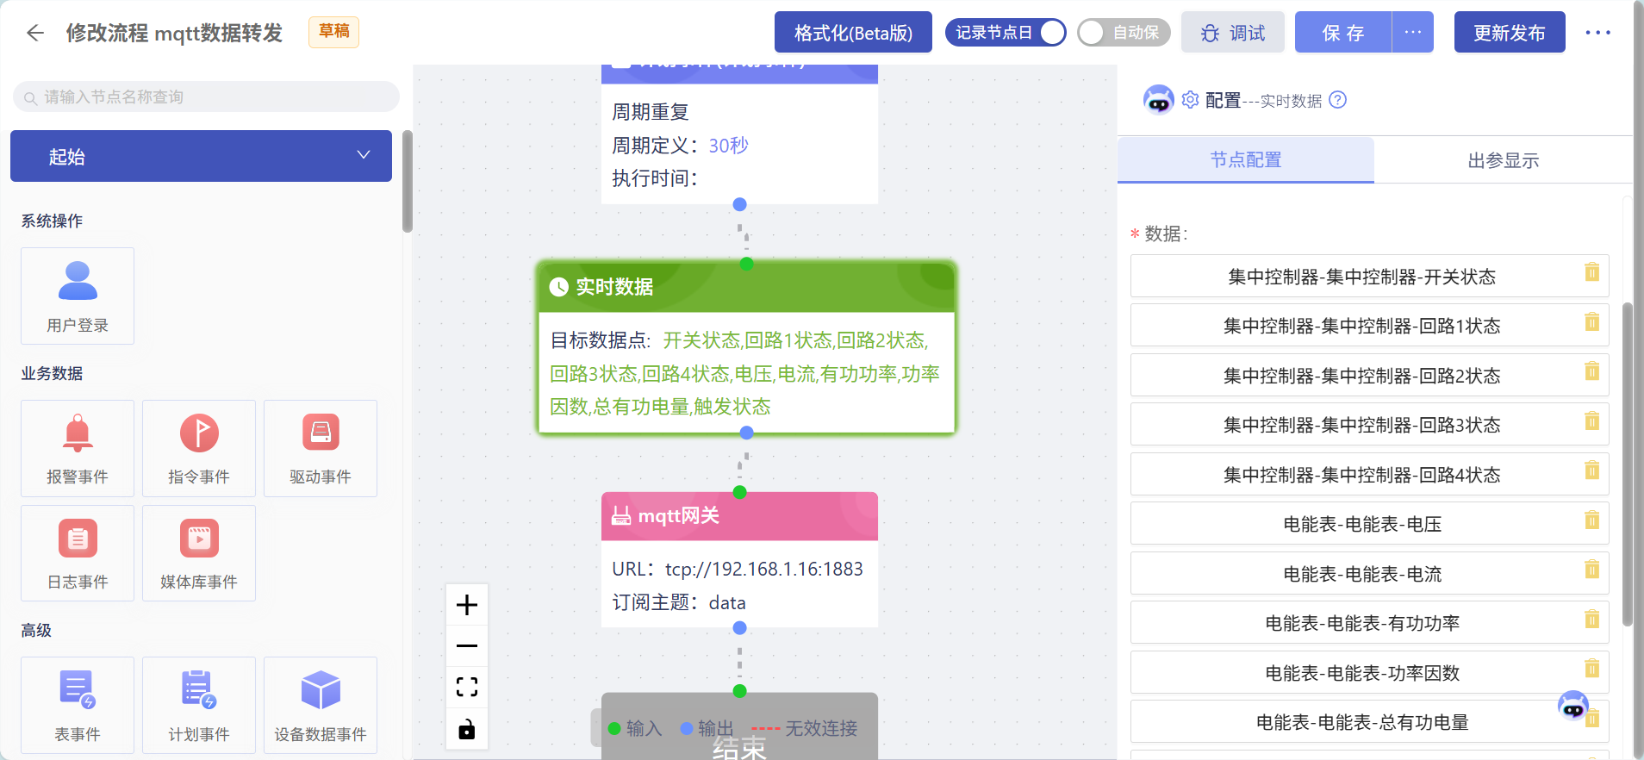Click the canvas lock icon
This screenshot has height=760, width=1644.
pos(467,729)
